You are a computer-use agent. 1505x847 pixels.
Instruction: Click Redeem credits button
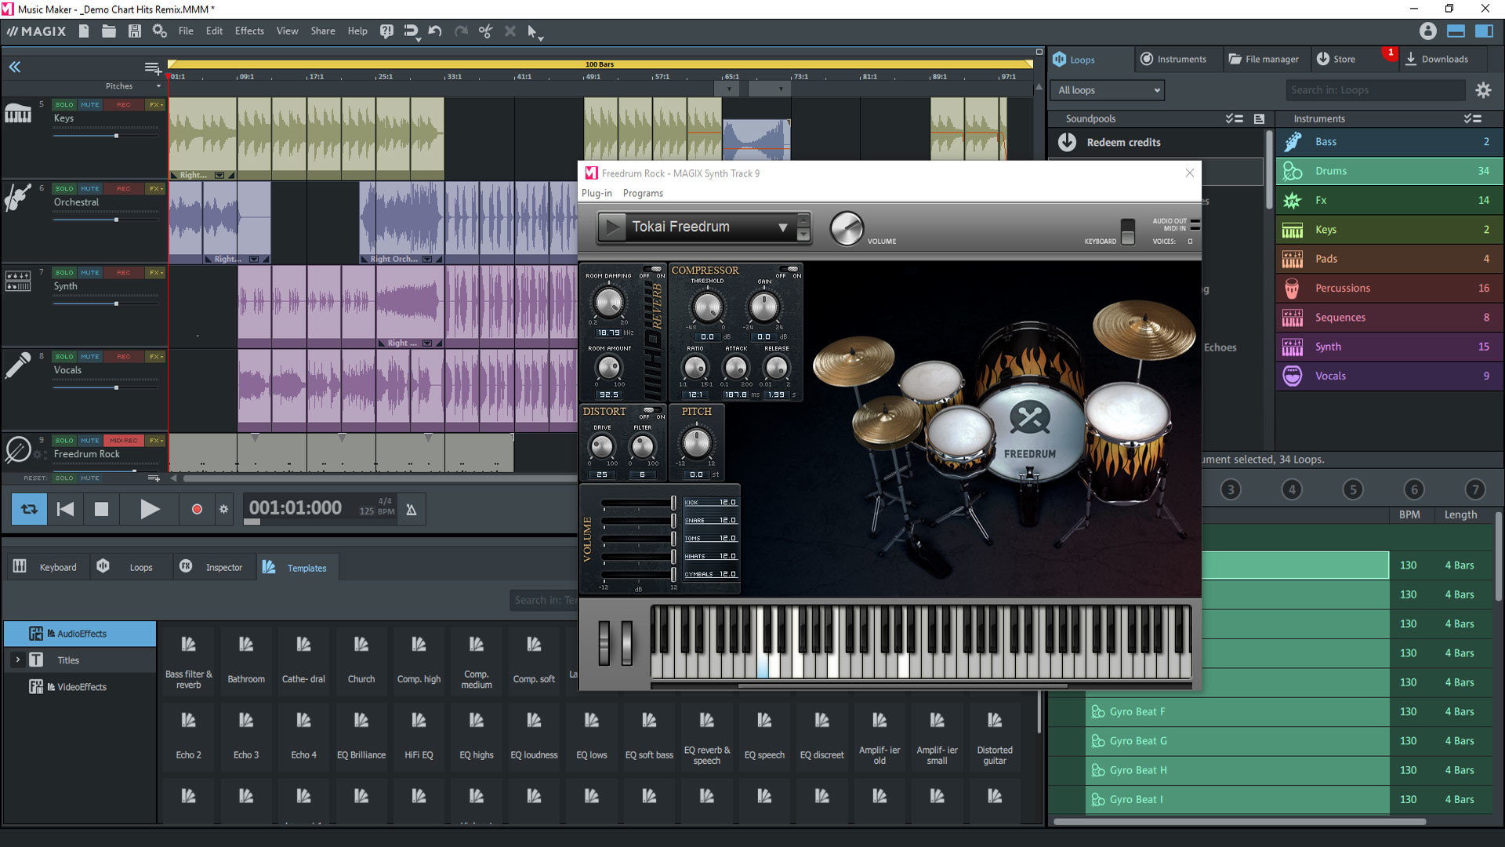tap(1122, 143)
